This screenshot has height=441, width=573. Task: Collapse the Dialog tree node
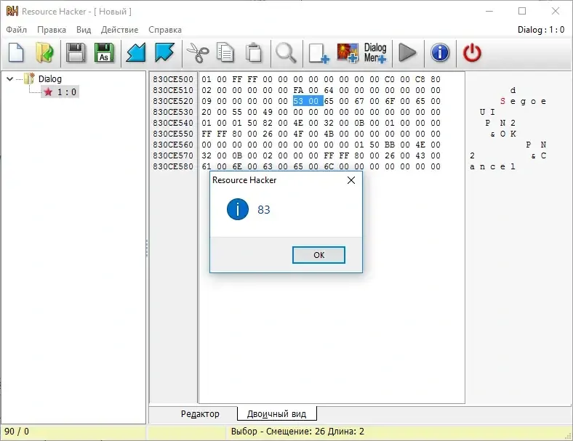[x=10, y=79]
